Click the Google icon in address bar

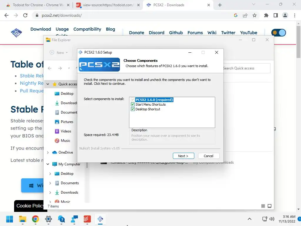(236, 15)
